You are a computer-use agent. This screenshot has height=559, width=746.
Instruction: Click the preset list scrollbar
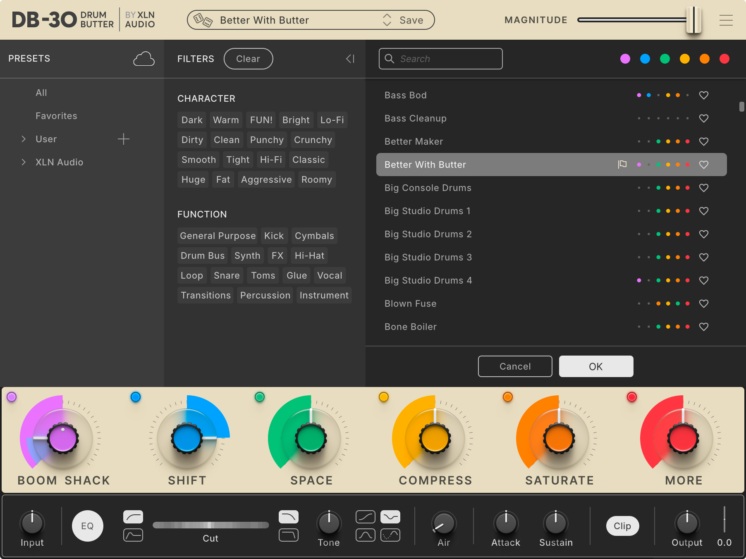coord(742,107)
